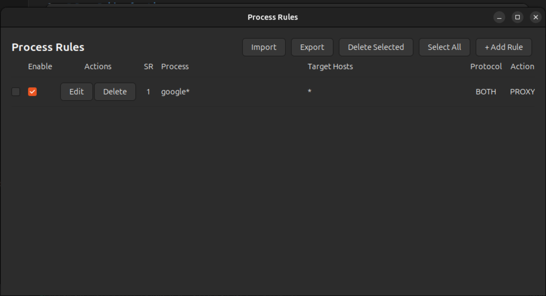Disable the google* rule enable toggle
This screenshot has height=296, width=546.
point(33,92)
